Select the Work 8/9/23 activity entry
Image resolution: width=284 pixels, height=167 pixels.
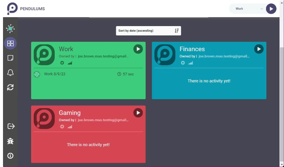coord(88,74)
